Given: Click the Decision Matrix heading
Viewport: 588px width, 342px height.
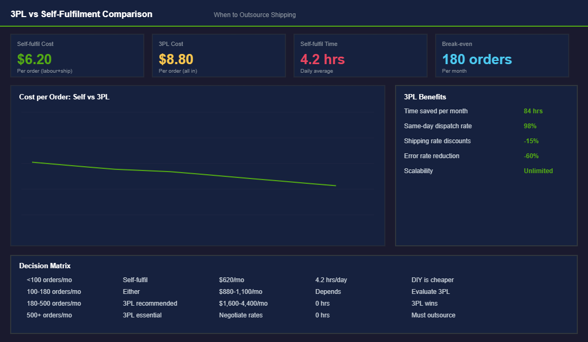Looking at the screenshot, I should coord(45,266).
